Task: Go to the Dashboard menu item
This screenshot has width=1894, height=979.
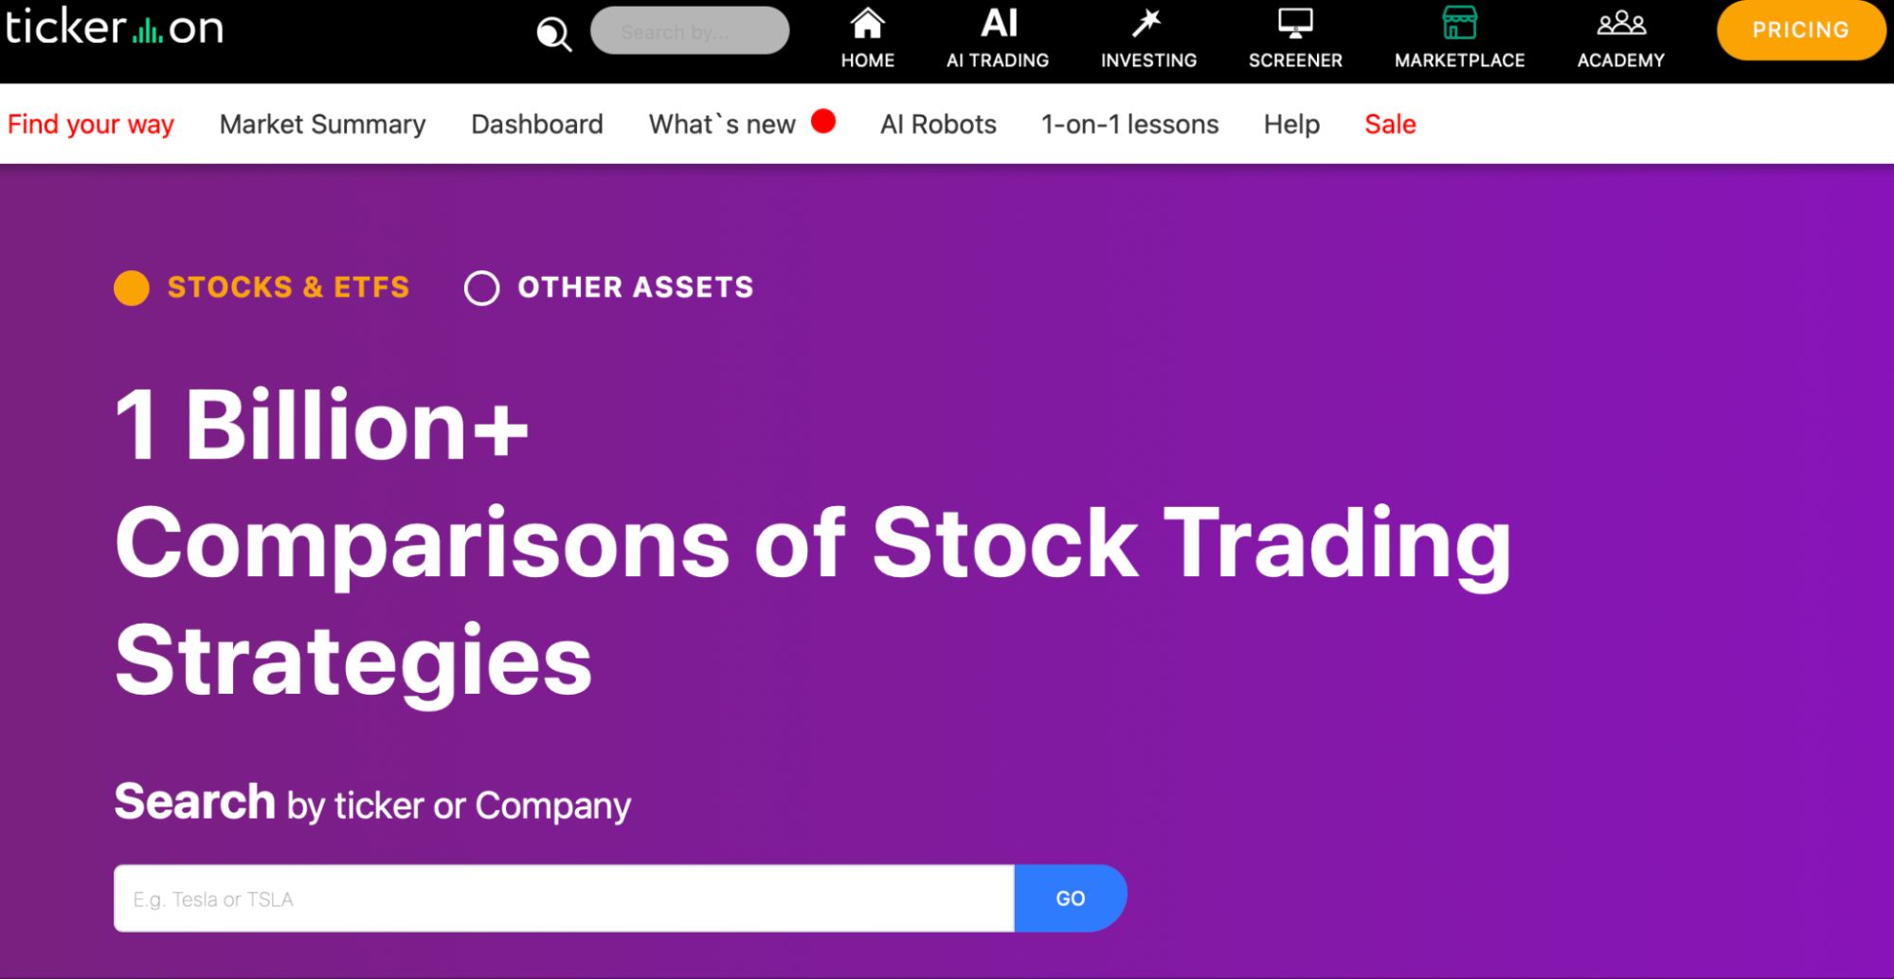Action: (537, 124)
